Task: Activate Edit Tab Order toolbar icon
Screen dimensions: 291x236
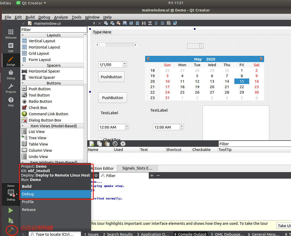Action: click(x=125, y=23)
